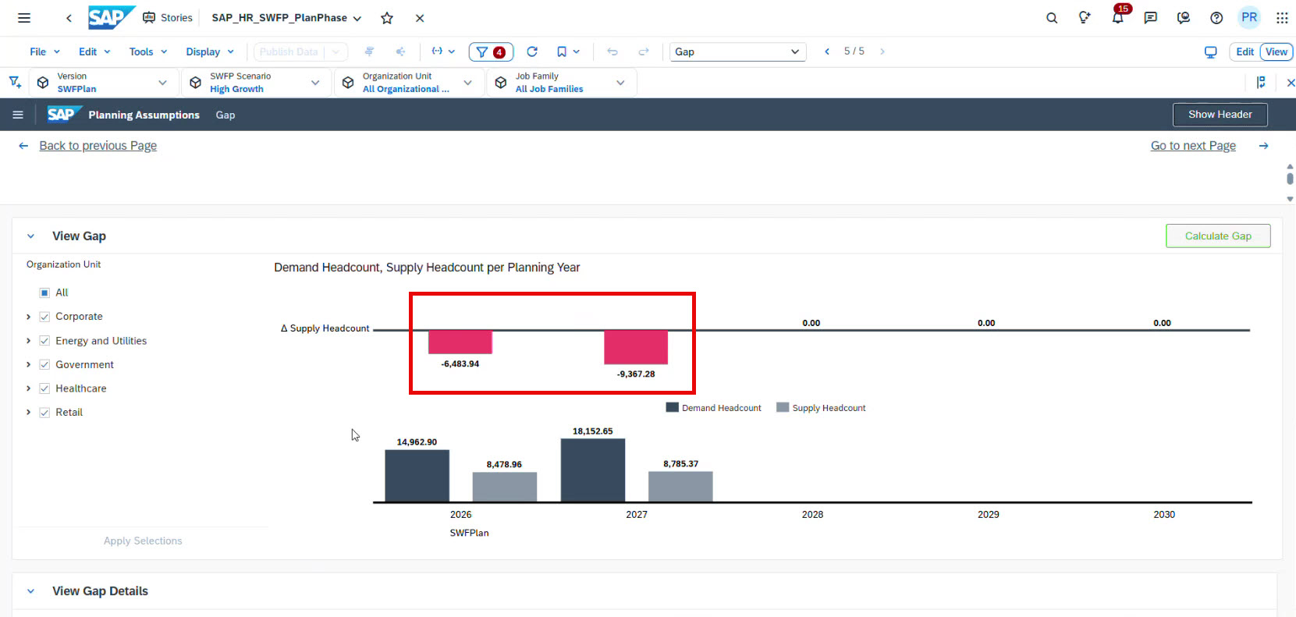Screen dimensions: 1296x617
Task: Open the help question mark icon
Action: [1216, 18]
